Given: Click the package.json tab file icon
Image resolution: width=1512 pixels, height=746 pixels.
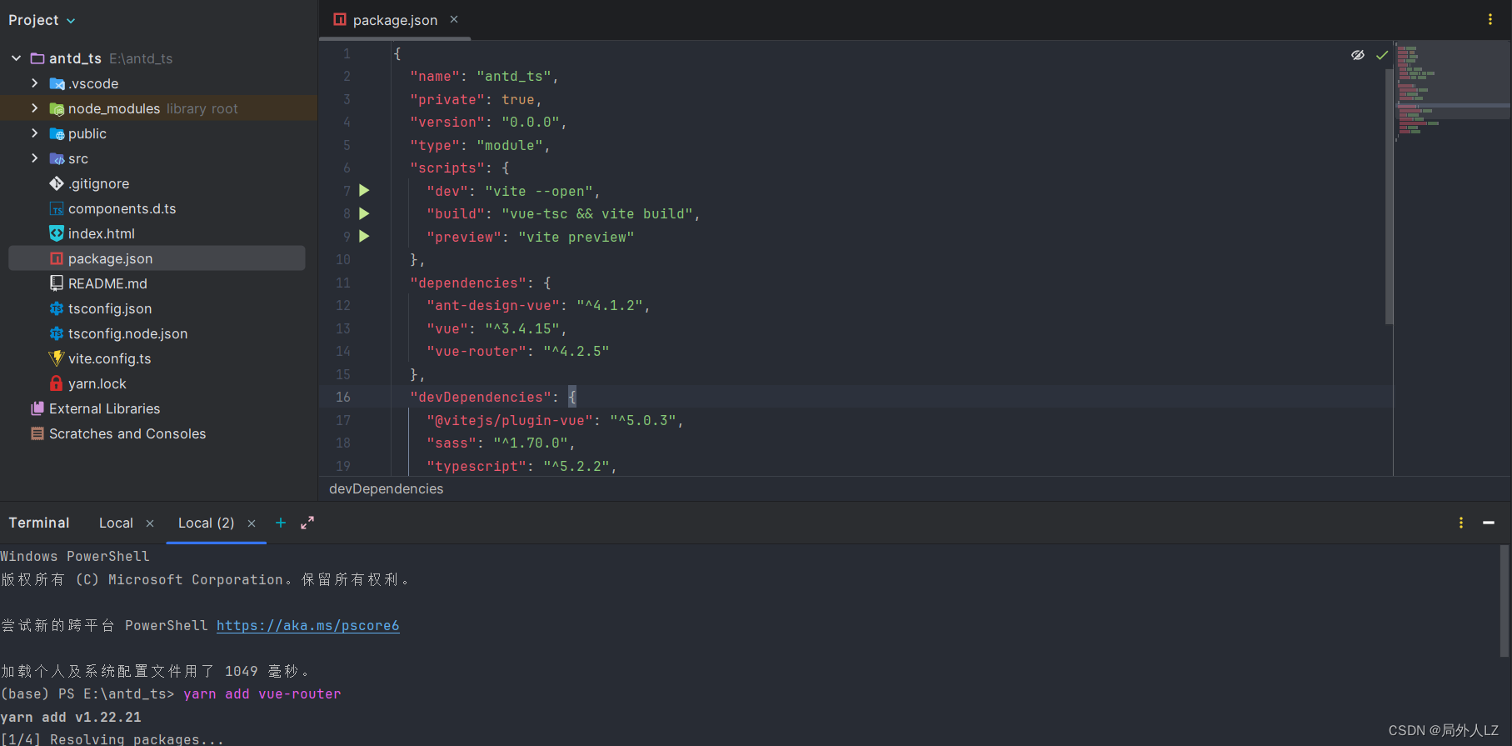Looking at the screenshot, I should coord(340,19).
